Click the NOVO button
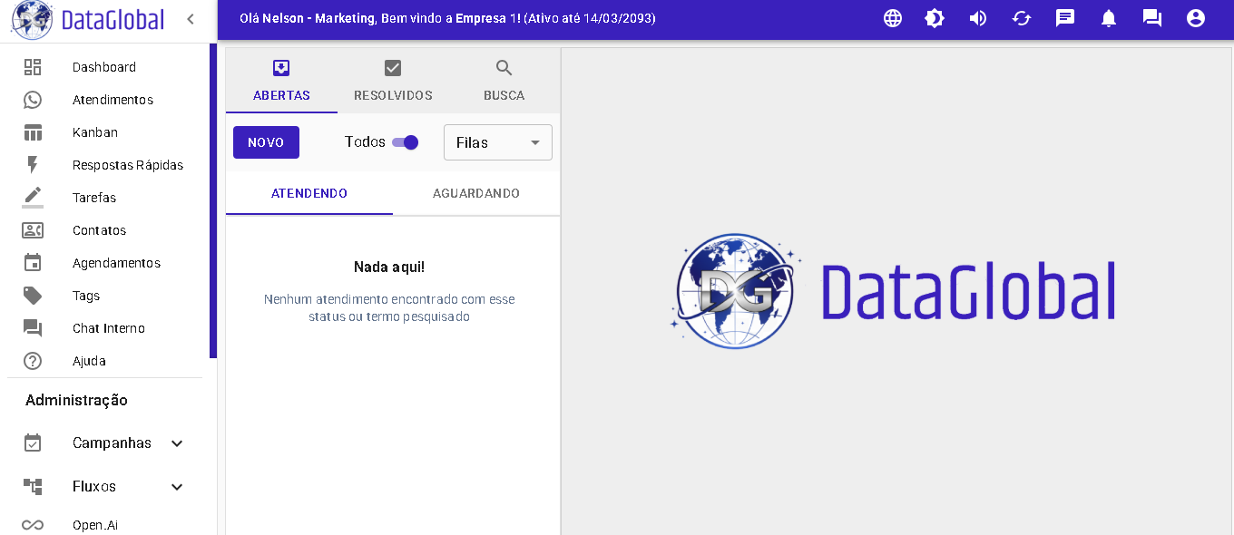Viewport: 1234px width, 535px height. (x=266, y=142)
